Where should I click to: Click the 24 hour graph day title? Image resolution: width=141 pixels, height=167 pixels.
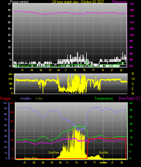tap(78, 2)
